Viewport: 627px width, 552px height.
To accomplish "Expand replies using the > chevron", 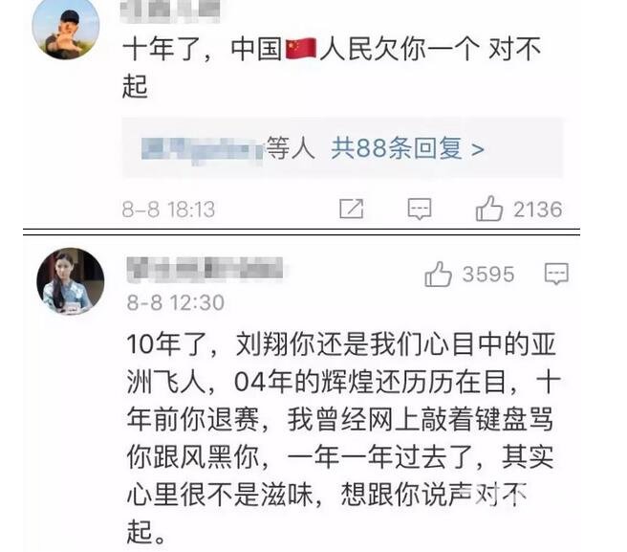I will click(x=478, y=149).
